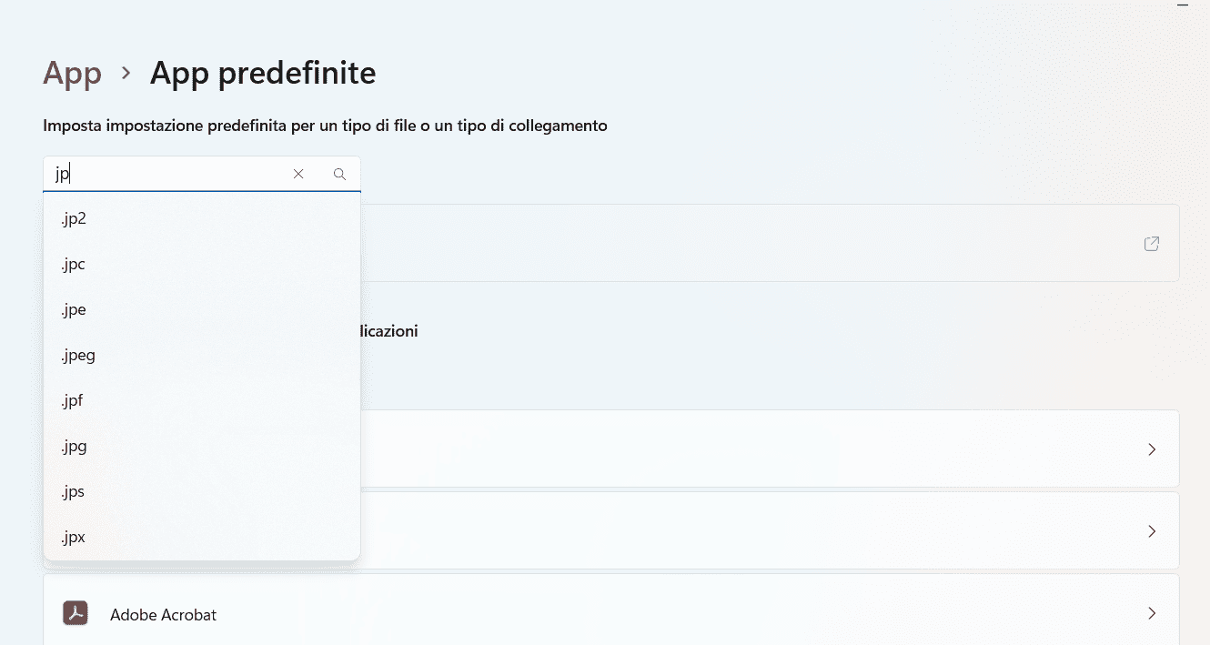
Task: Pick the .jpe file type
Action: (x=73, y=309)
